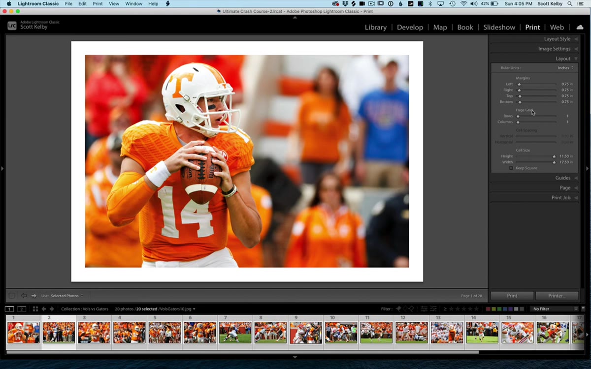Open the Use: Selected Photos dropdown
This screenshot has height=369, width=591.
(x=67, y=296)
